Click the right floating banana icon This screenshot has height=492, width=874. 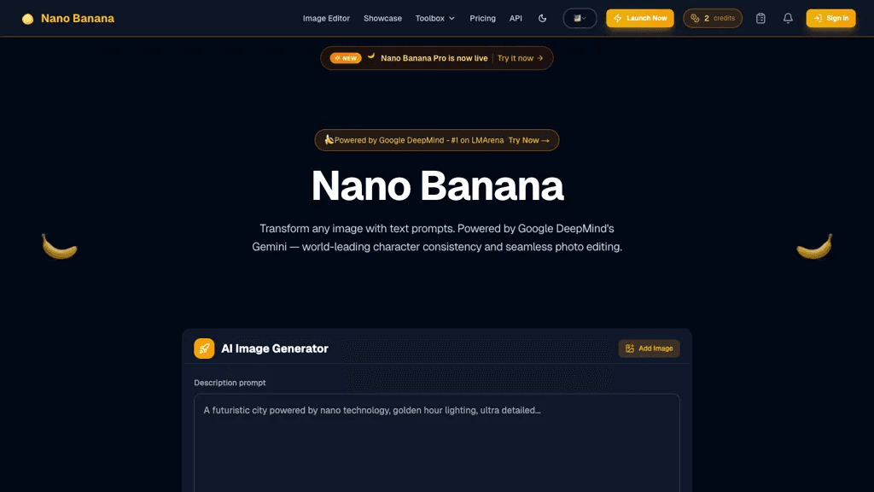tap(814, 247)
